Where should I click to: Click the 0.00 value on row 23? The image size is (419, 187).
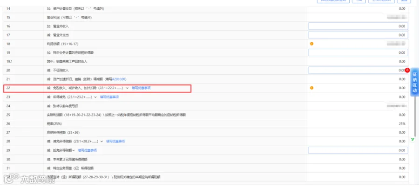(402, 97)
